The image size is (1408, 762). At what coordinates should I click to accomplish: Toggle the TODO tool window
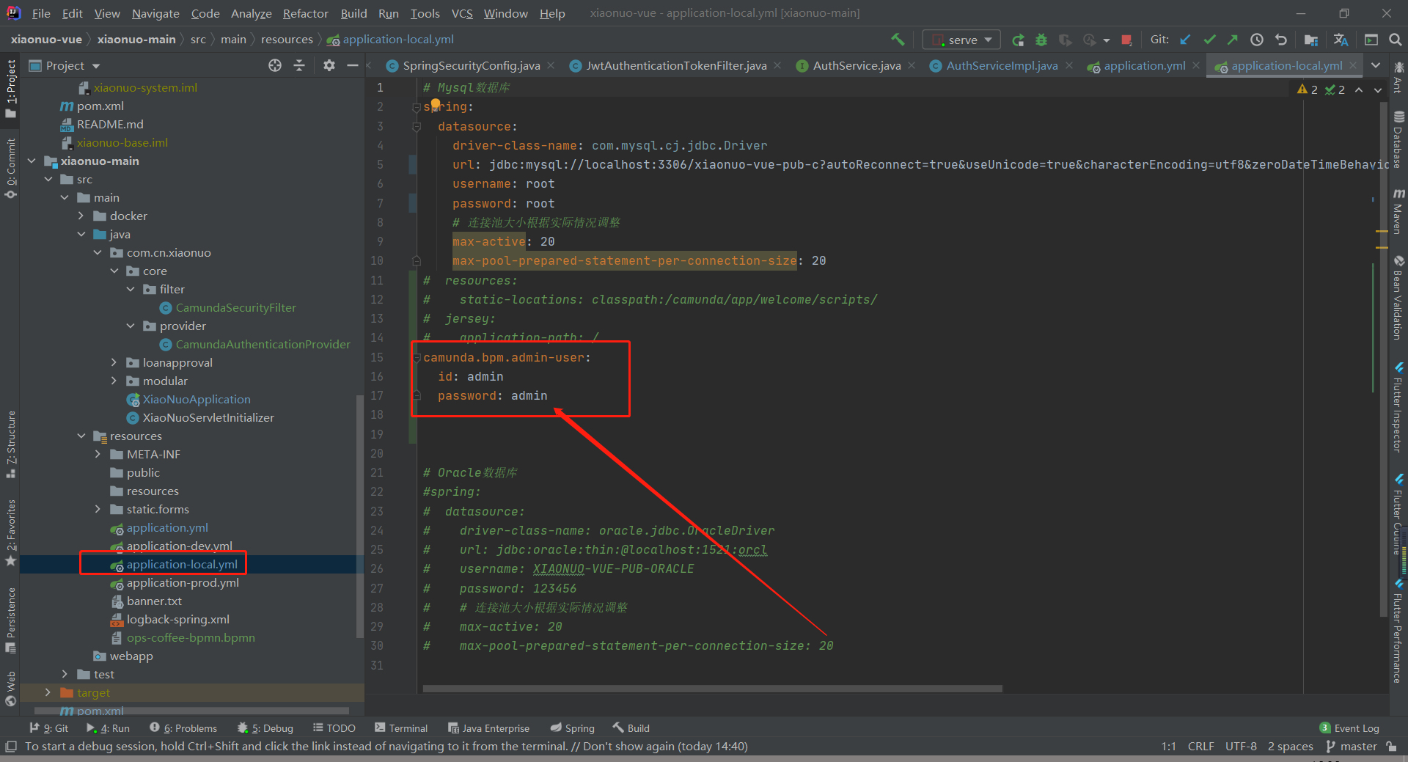point(334,728)
